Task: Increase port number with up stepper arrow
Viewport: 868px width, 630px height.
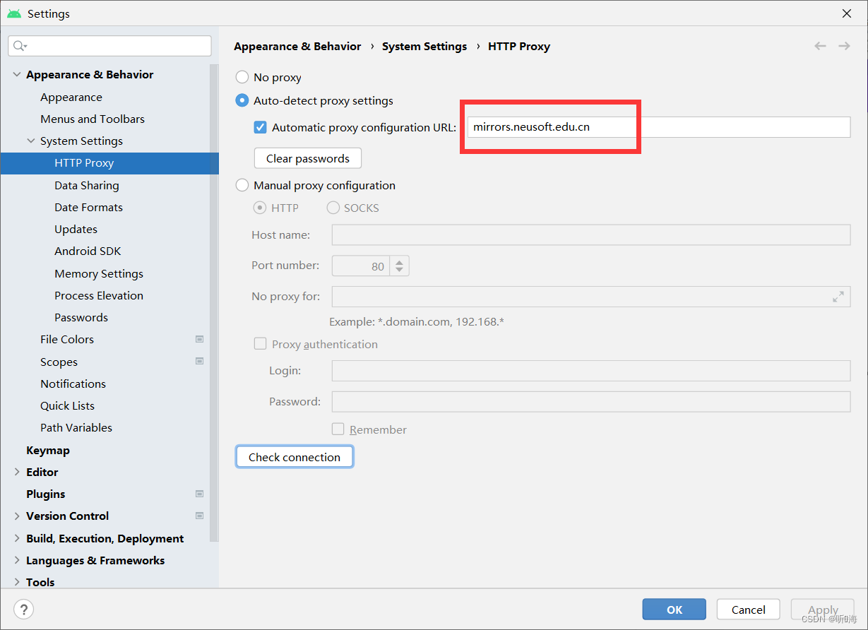Action: [399, 261]
